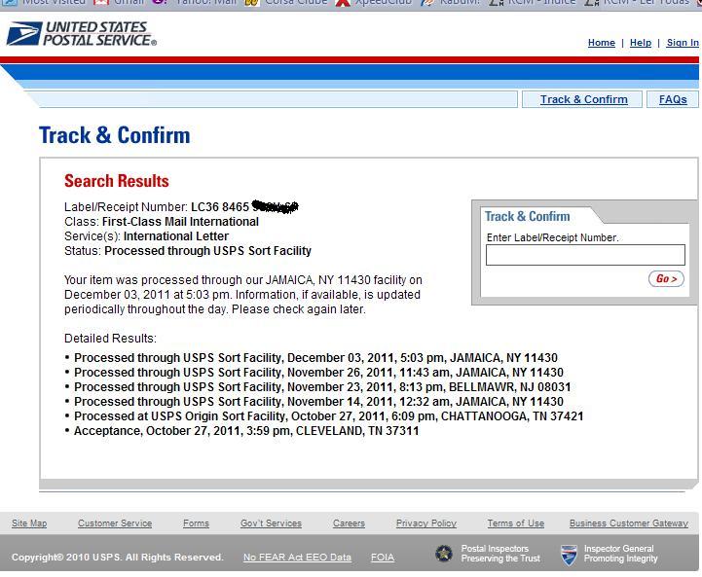Screen dimensions: 702x577
Task: Open the Terms of Use footer link
Action: (516, 523)
